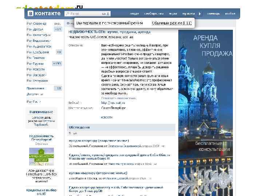Open Приложения in sidebar

pos(35,88)
